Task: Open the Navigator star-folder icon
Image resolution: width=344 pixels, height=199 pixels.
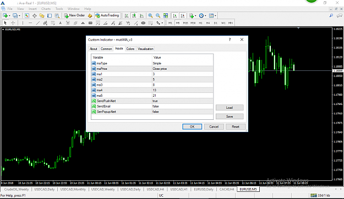Action: (42, 15)
